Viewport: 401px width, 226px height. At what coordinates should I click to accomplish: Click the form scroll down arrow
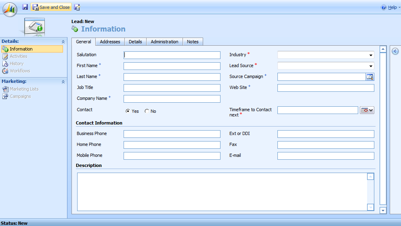point(383,210)
